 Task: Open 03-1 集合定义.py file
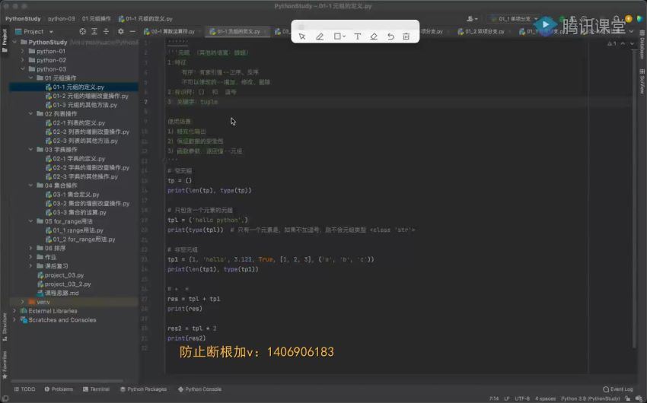click(x=72, y=195)
